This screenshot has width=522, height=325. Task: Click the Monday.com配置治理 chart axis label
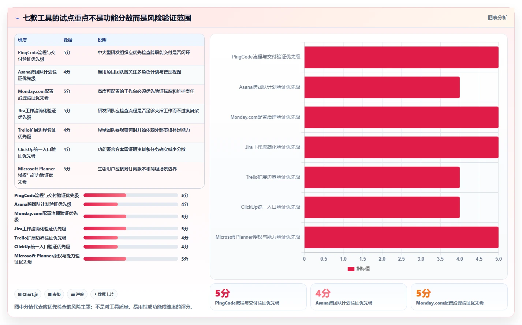click(265, 117)
